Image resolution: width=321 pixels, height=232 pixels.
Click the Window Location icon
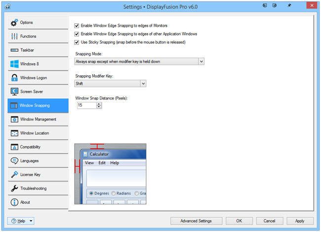coord(14,133)
